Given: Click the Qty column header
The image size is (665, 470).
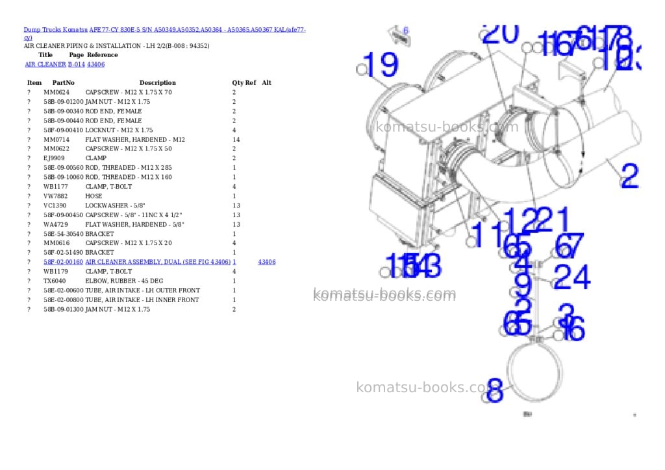Looking at the screenshot, I should (238, 83).
